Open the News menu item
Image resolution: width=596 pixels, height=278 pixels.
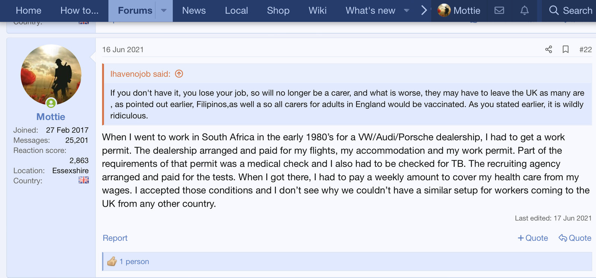pyautogui.click(x=194, y=10)
